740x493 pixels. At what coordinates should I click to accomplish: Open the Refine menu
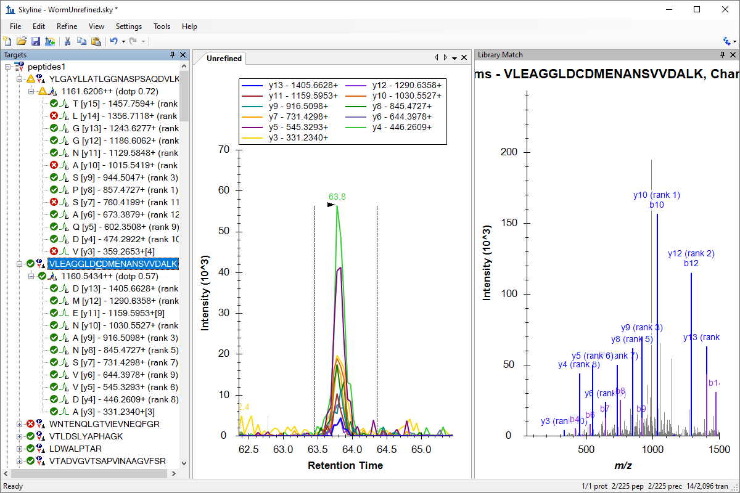pos(67,26)
